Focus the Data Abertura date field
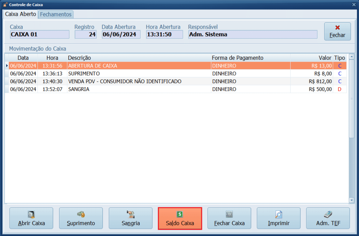The width and height of the screenshot is (359, 236). click(121, 34)
